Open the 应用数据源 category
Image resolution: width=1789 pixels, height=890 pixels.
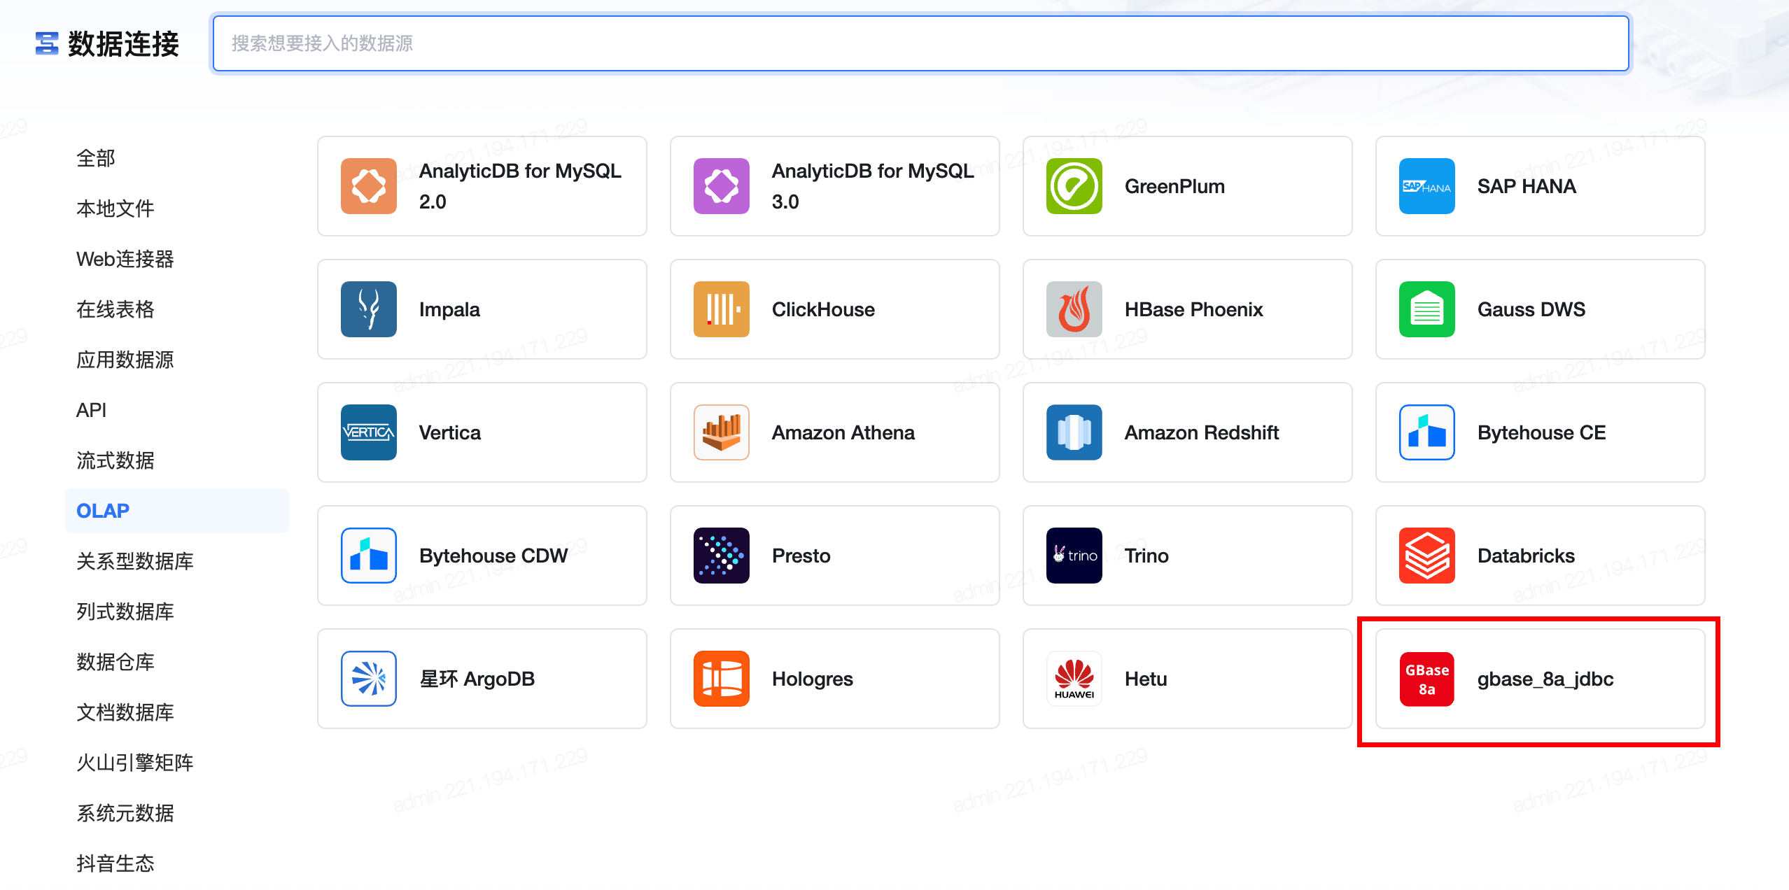pos(177,360)
